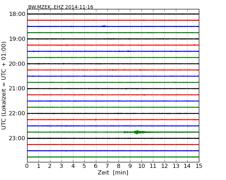The width and height of the screenshot is (226, 180).
Task: Select the 23:00 time tick label
Action: click(x=17, y=138)
